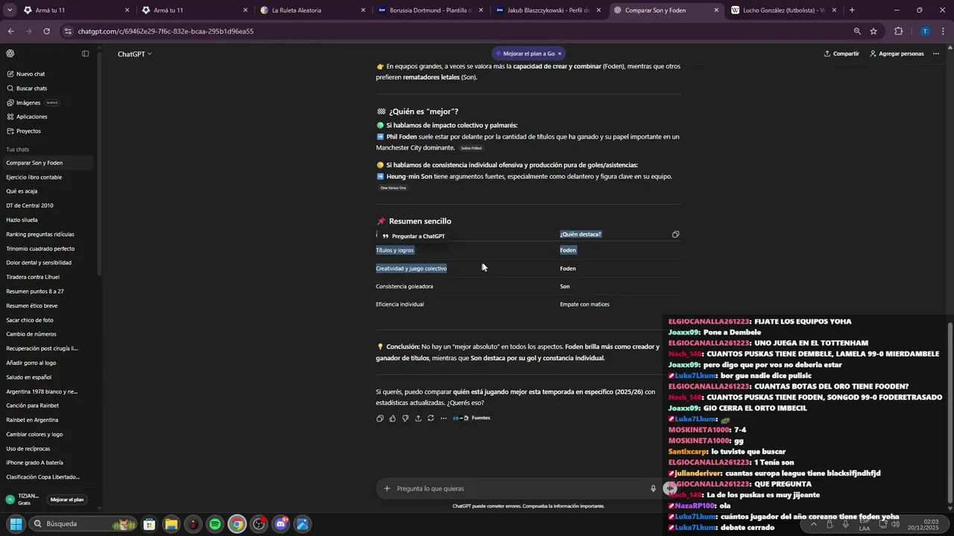
Task: Open more actions under the response
Action: pyautogui.click(x=443, y=418)
